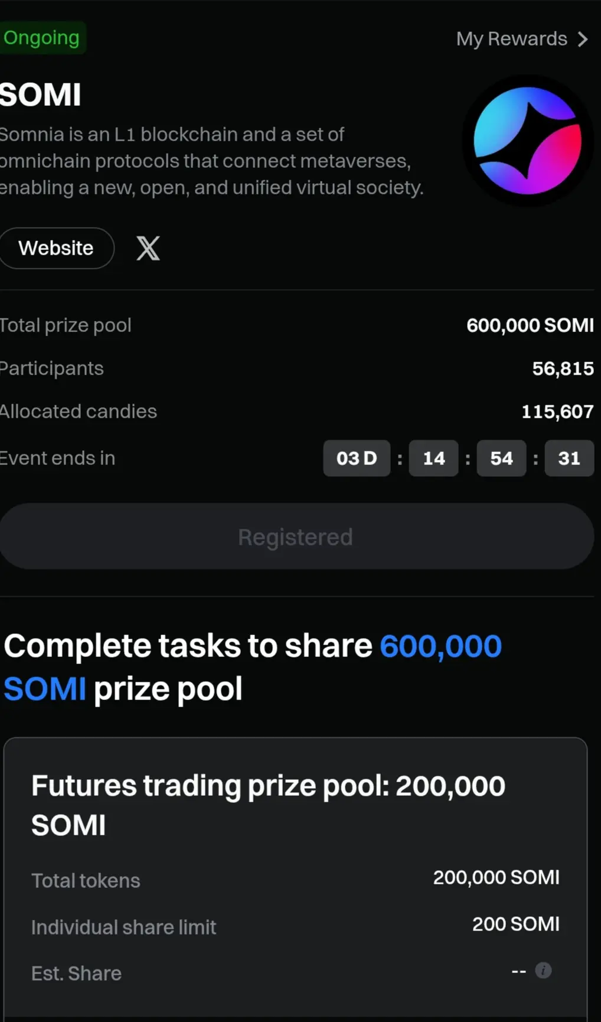Click the blue 600,000 SOMI heading text
The width and height of the screenshot is (601, 1022).
click(253, 667)
